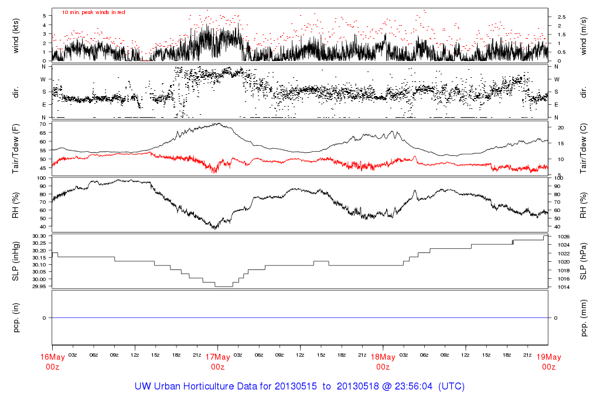This screenshot has width=600, height=410.
Task: Click the left 'wind (kts)' axis label
Action: [x=16, y=36]
